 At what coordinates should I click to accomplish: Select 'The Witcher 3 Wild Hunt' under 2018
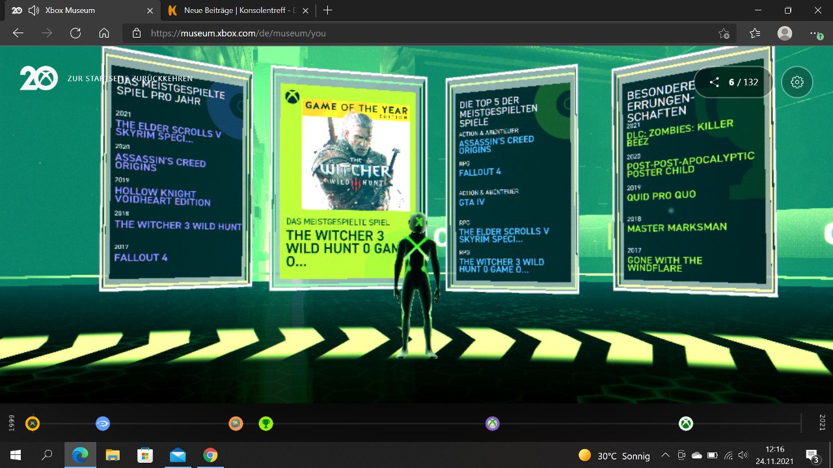(178, 225)
